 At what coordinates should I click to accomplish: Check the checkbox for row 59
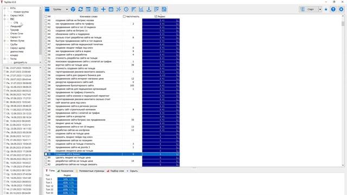click(x=46, y=86)
